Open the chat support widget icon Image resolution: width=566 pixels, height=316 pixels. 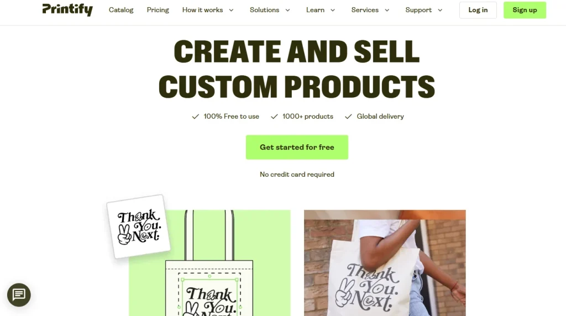pos(19,294)
